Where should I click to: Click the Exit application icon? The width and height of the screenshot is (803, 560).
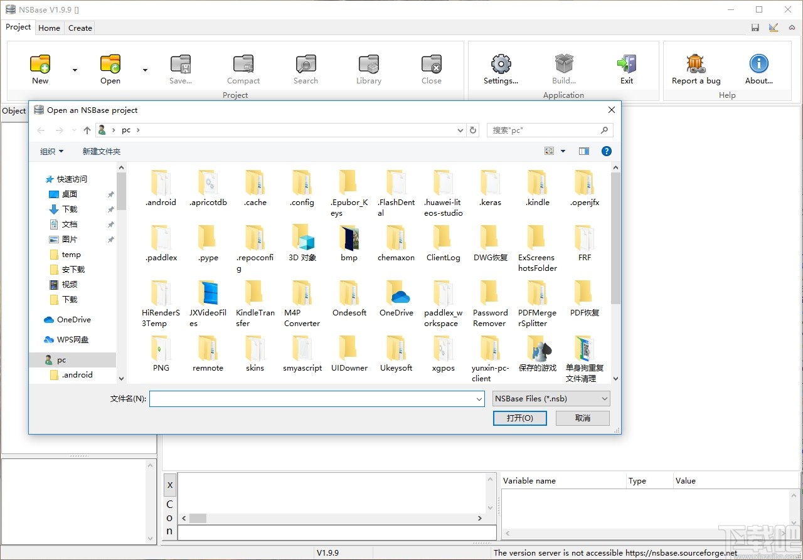[x=627, y=64]
